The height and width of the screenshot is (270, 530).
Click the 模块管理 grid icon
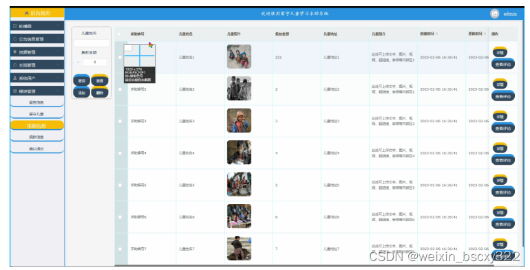pyautogui.click(x=15, y=91)
